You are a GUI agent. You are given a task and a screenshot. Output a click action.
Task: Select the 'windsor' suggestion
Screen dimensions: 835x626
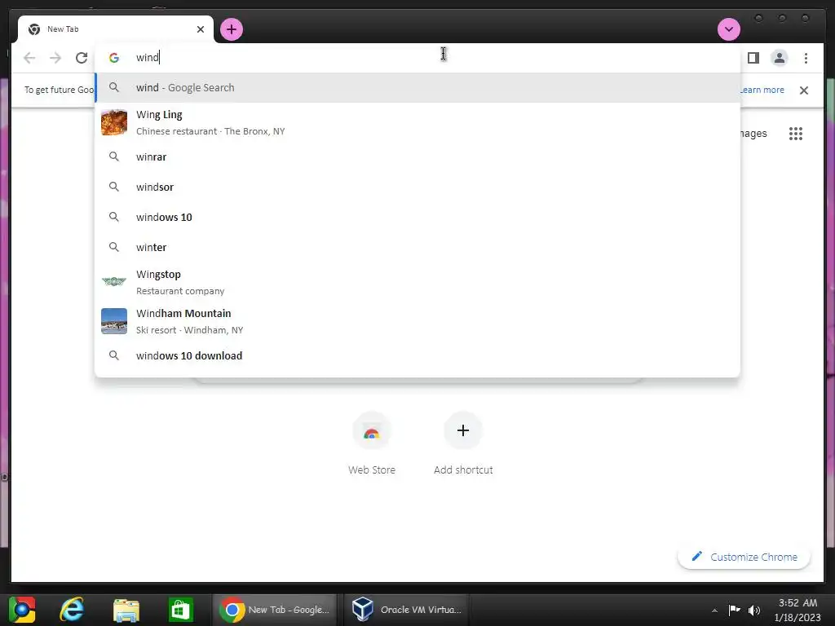417,187
